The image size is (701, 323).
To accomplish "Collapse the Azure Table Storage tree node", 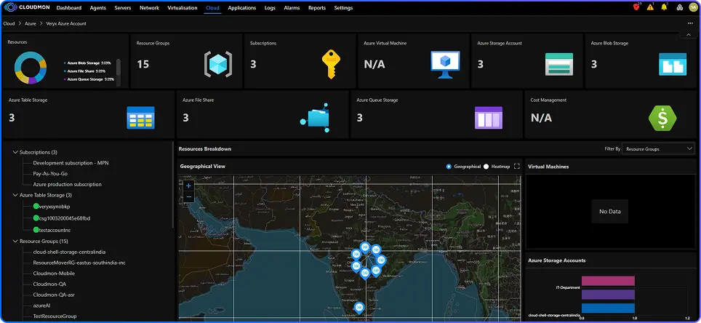I will (16, 195).
